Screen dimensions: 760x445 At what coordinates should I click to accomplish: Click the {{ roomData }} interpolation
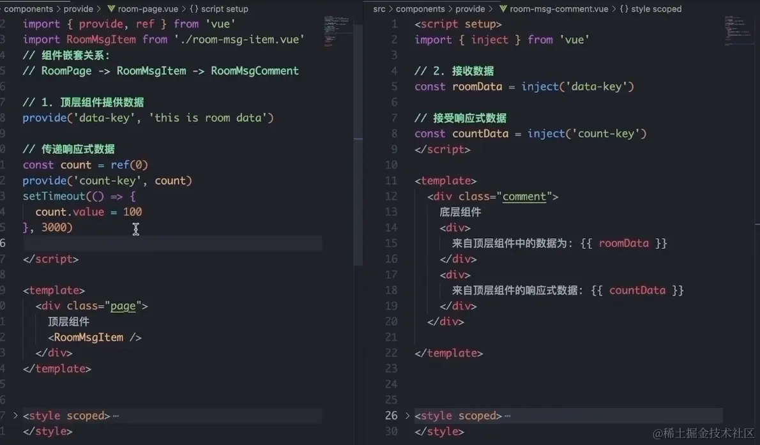(624, 243)
